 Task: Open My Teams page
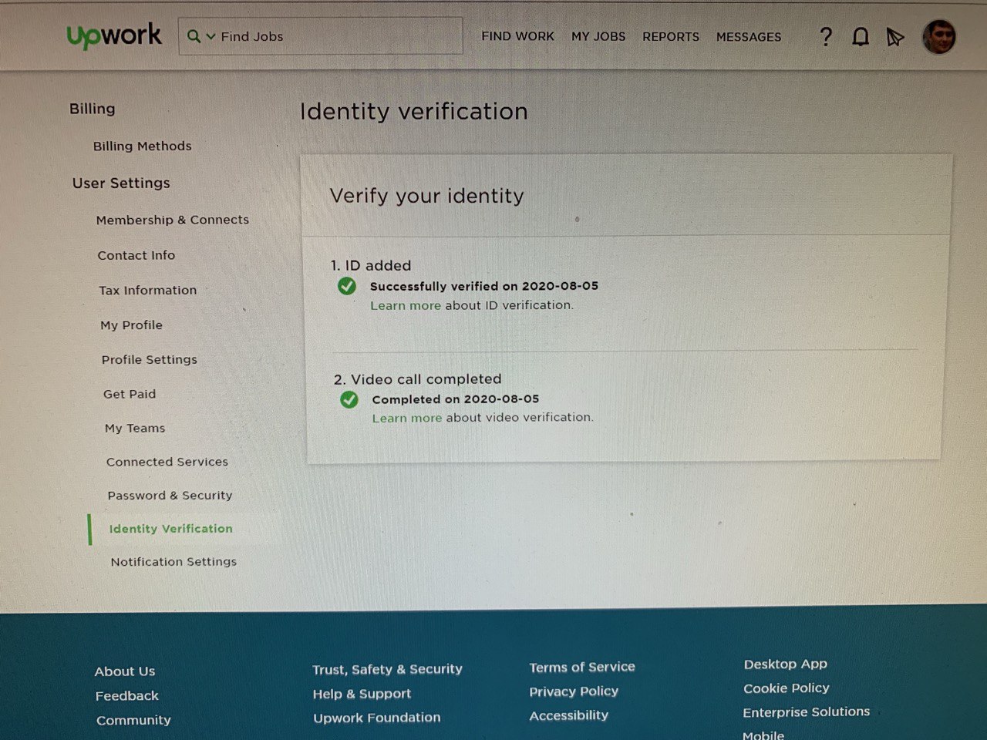coord(135,428)
